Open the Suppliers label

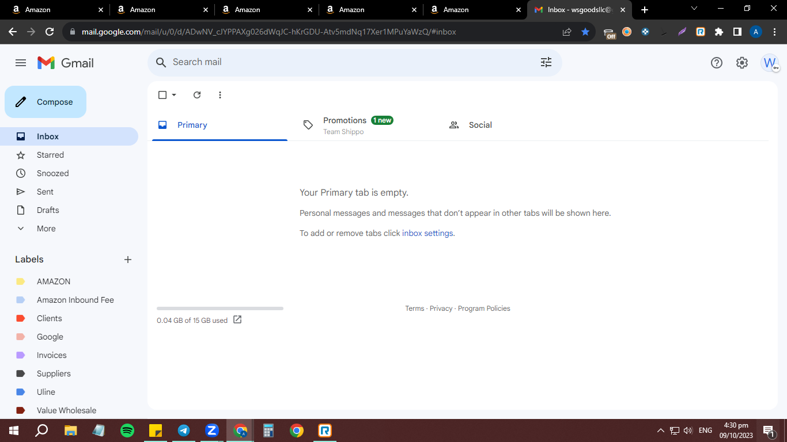(x=69, y=374)
